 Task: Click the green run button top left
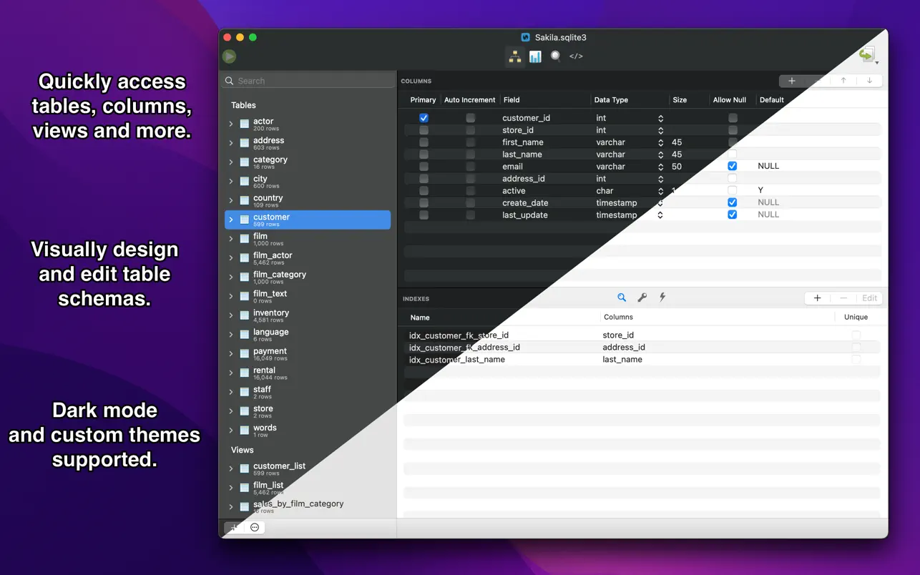pos(229,56)
